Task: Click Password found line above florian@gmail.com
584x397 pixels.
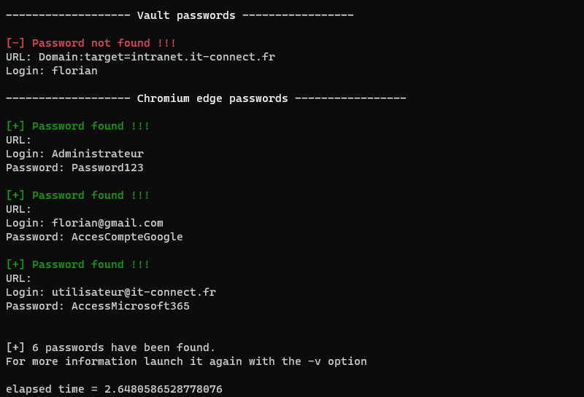Action: (78, 195)
